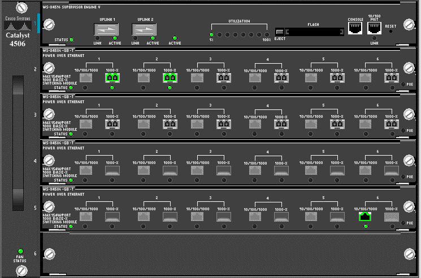
Task: Click the CONSOLE RJ-45 port
Action: (x=355, y=28)
